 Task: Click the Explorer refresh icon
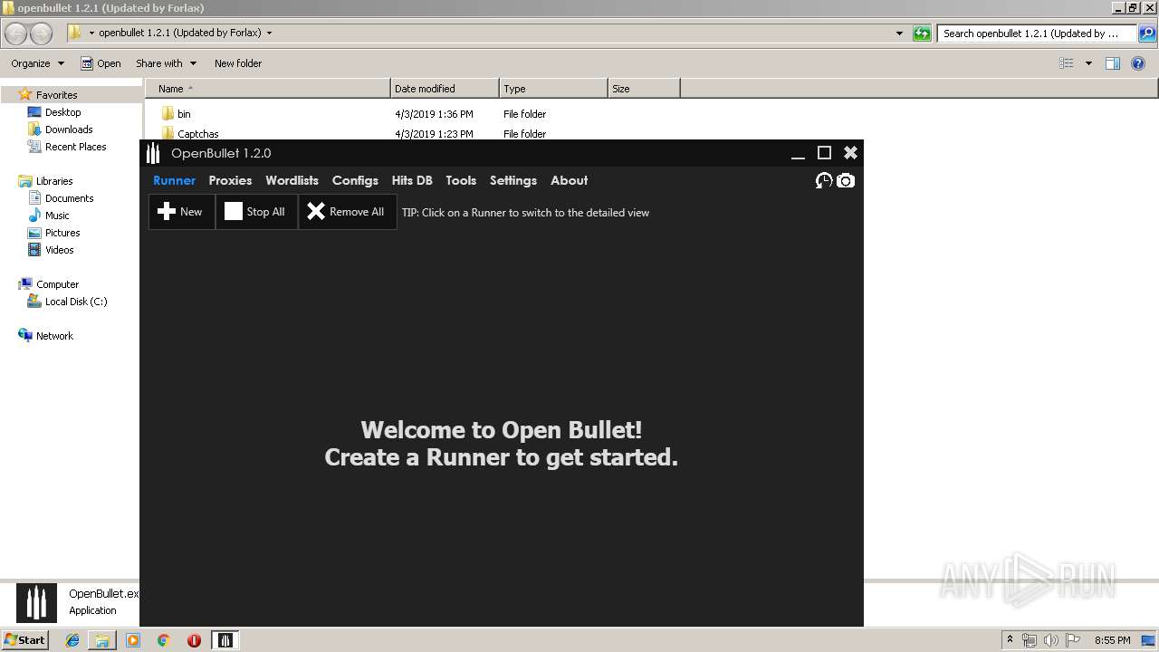[922, 34]
